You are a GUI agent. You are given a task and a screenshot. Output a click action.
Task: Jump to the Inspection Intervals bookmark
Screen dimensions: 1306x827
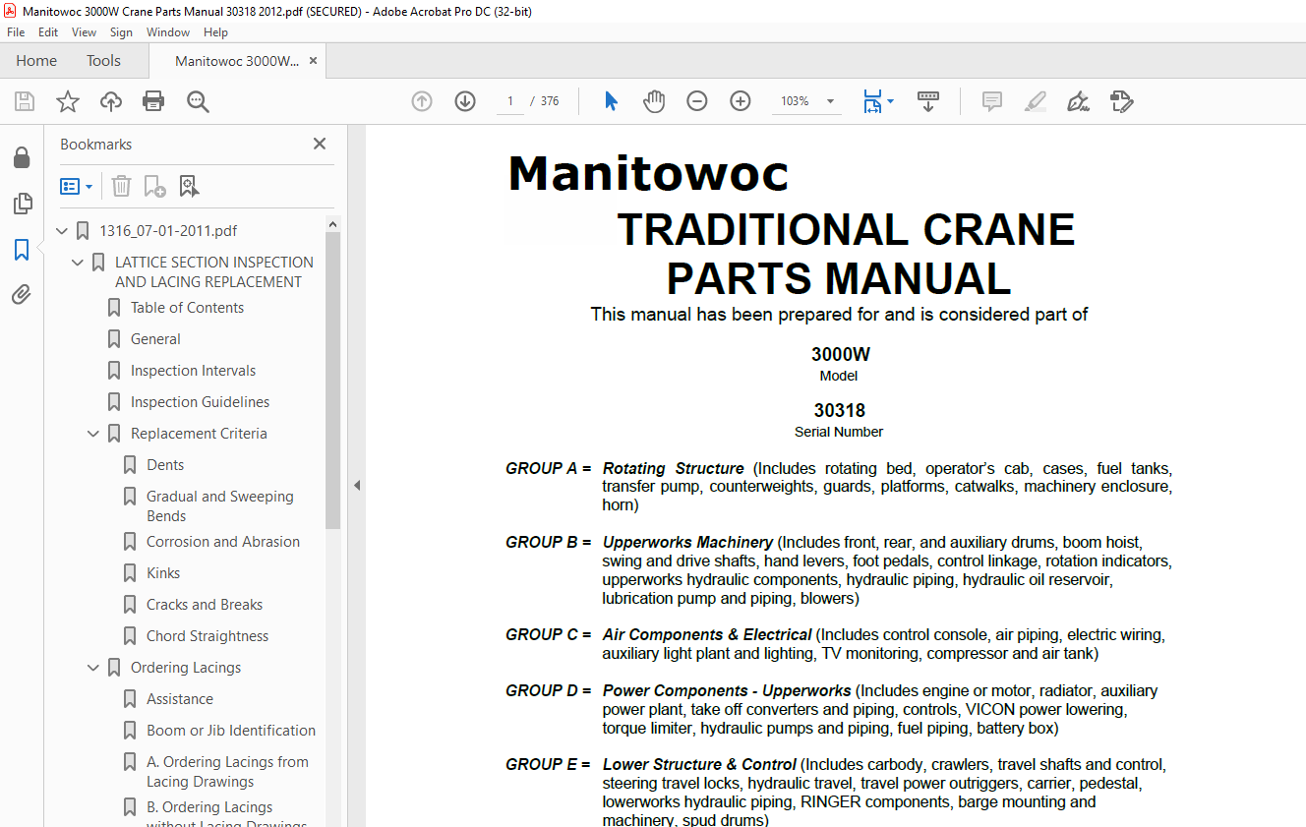(x=193, y=371)
